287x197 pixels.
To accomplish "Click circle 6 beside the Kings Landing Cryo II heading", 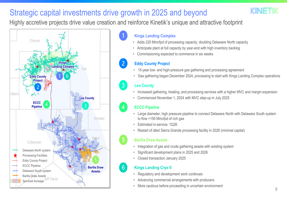I will pyautogui.click(x=123, y=167).
